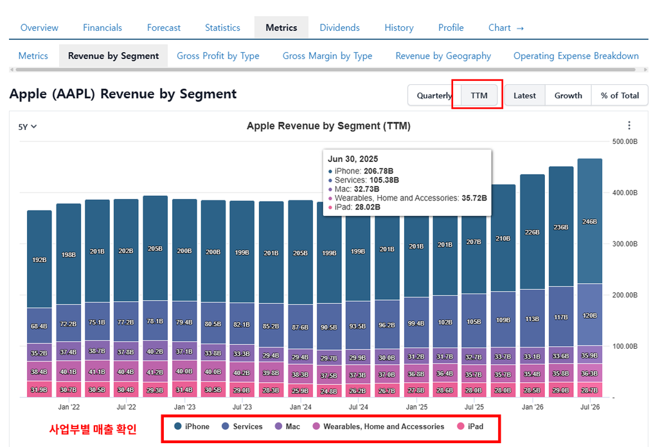Viewport: 658px width, 447px height.
Task: Open Revenue by Geography
Action: point(443,56)
